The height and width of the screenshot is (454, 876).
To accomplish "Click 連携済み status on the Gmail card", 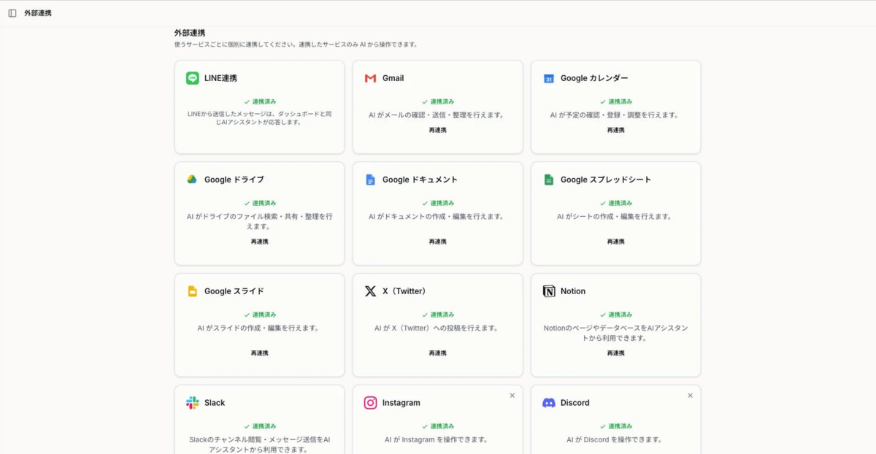I will coord(438,101).
